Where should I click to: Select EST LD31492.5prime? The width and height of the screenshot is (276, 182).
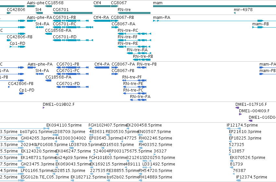pyautogui.click(x=147, y=168)
